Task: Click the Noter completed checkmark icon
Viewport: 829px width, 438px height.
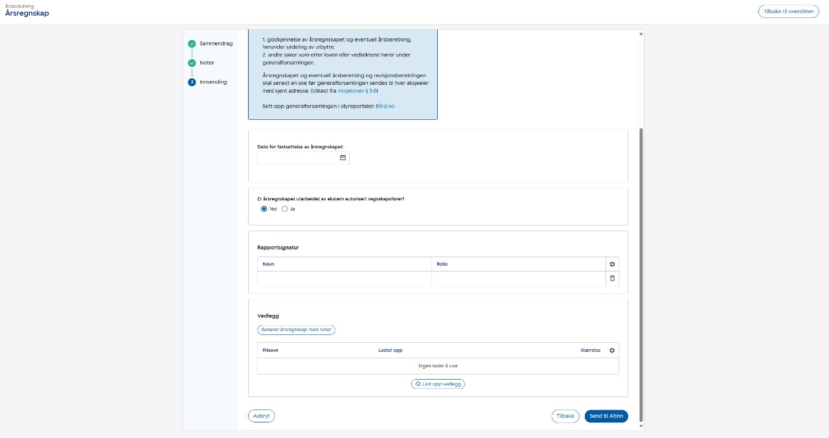Action: click(x=192, y=63)
